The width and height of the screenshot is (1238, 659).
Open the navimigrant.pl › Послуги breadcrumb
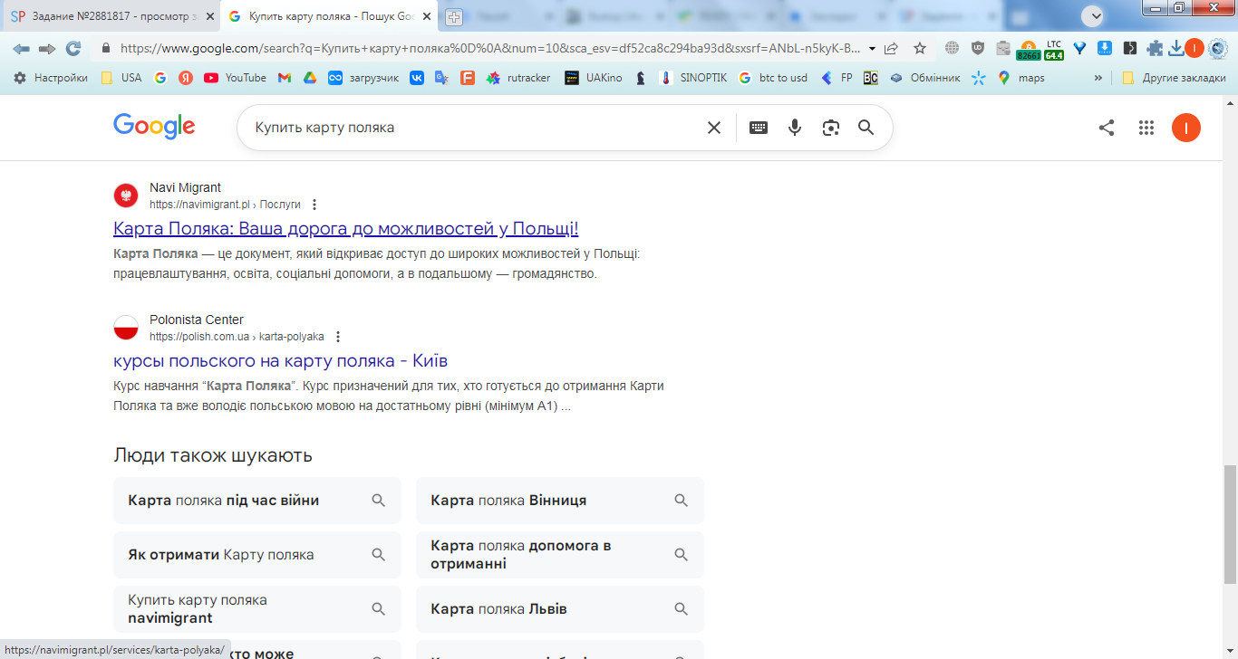(225, 205)
